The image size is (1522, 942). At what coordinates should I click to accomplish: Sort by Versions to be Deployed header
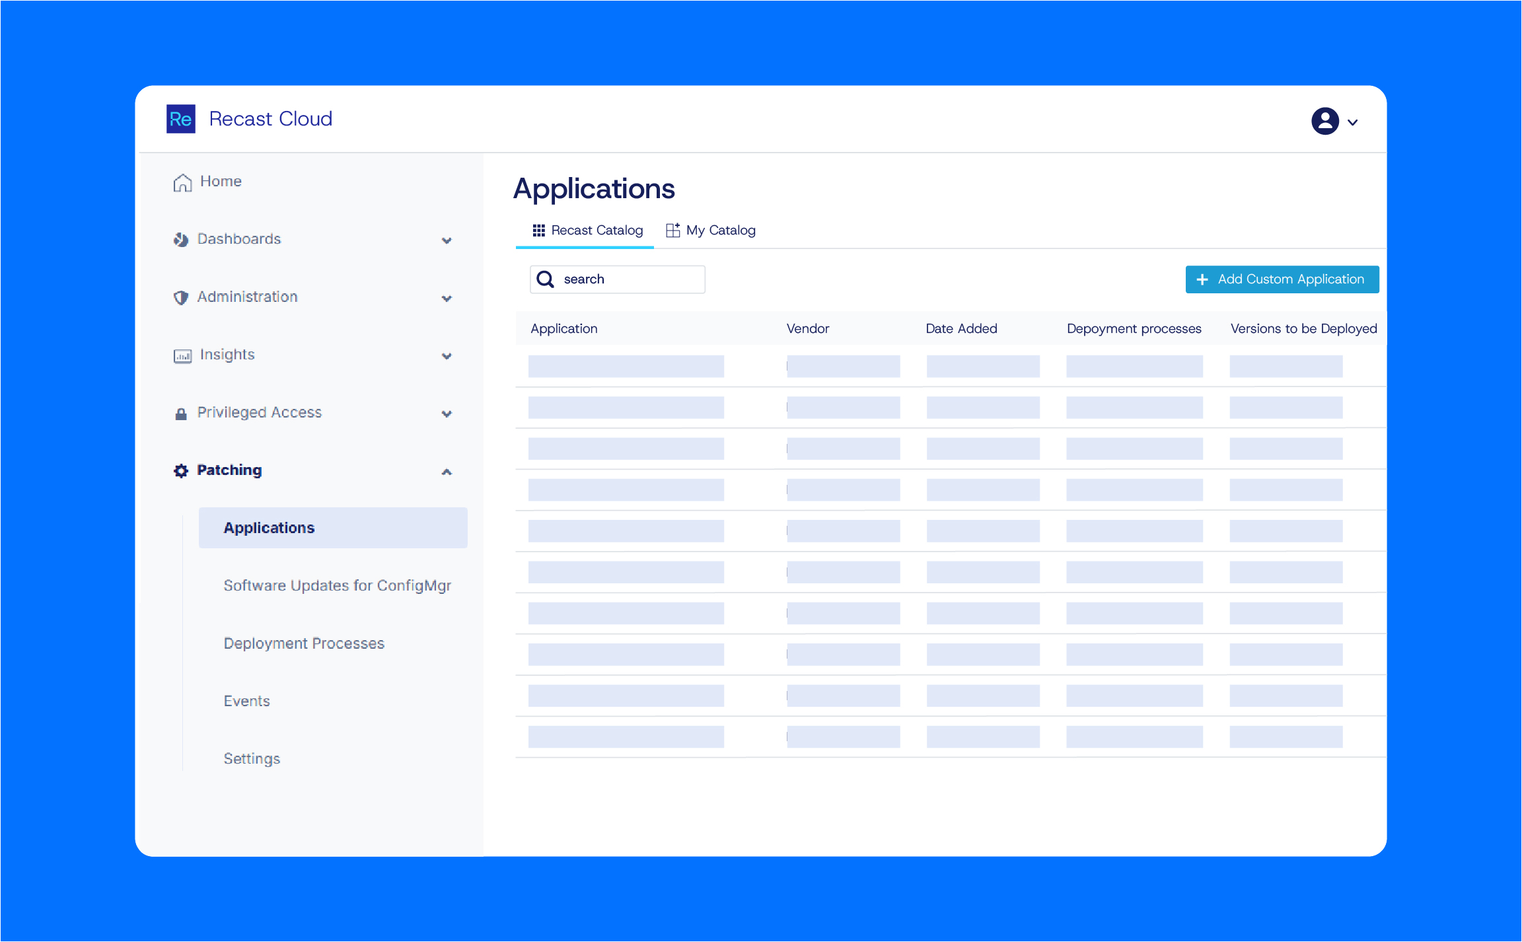[x=1303, y=329]
